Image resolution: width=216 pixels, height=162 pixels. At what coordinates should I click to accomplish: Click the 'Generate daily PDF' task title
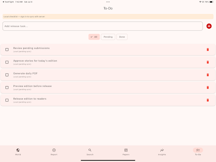tap(25, 73)
